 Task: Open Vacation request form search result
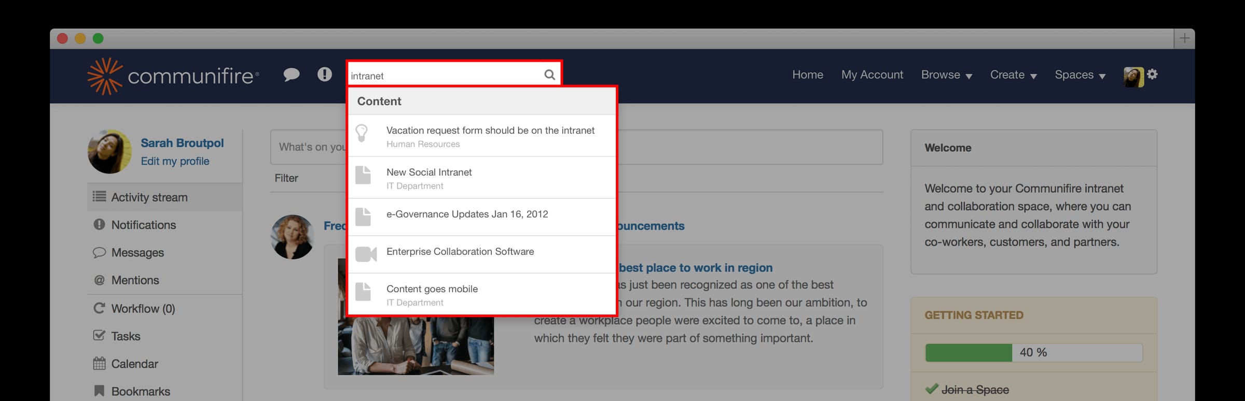tap(481, 136)
